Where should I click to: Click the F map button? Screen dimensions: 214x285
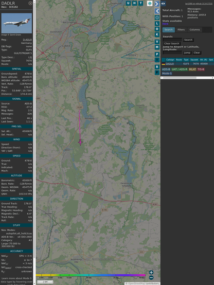click(x=157, y=73)
